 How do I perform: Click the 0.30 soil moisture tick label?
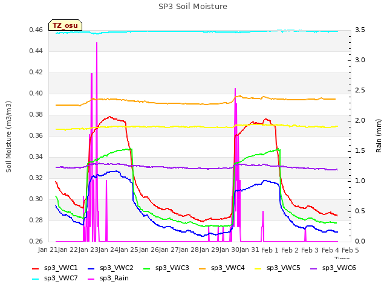click(x=36, y=199)
